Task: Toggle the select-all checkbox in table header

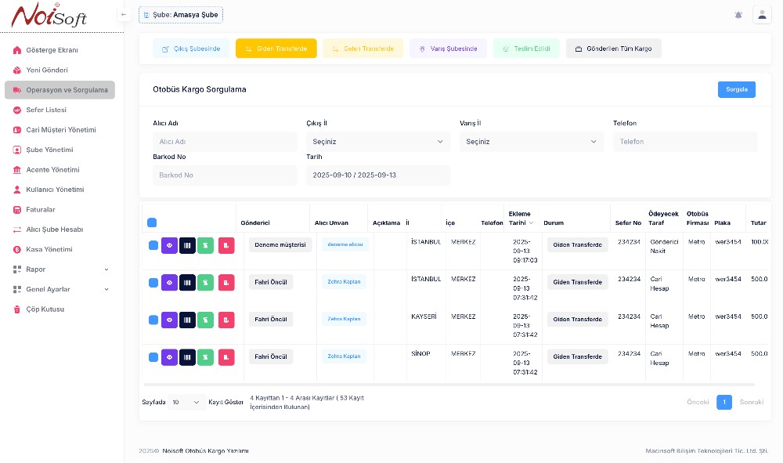Action: pyautogui.click(x=152, y=222)
